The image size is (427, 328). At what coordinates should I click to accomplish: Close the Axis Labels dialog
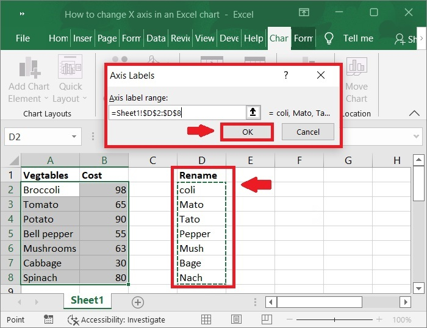[x=321, y=75]
